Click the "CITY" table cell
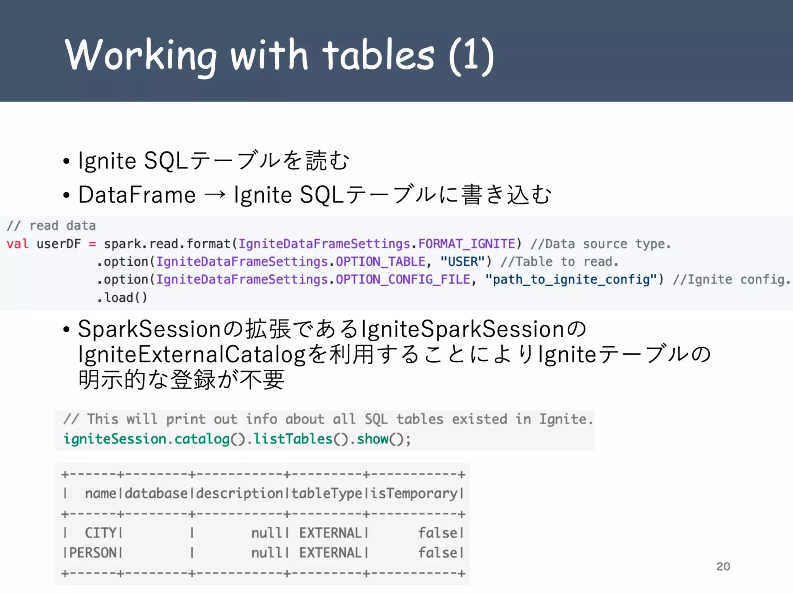 pos(100,533)
